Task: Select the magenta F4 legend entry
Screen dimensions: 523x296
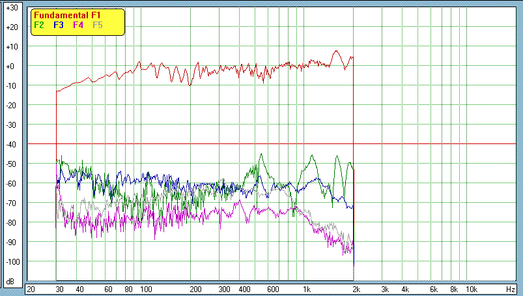Action: 78,25
